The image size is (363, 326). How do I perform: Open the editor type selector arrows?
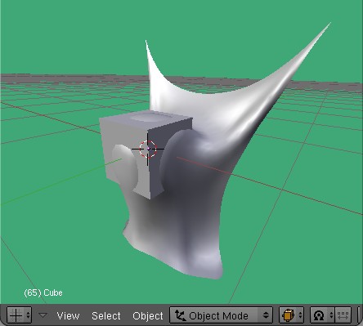pyautogui.click(x=28, y=315)
